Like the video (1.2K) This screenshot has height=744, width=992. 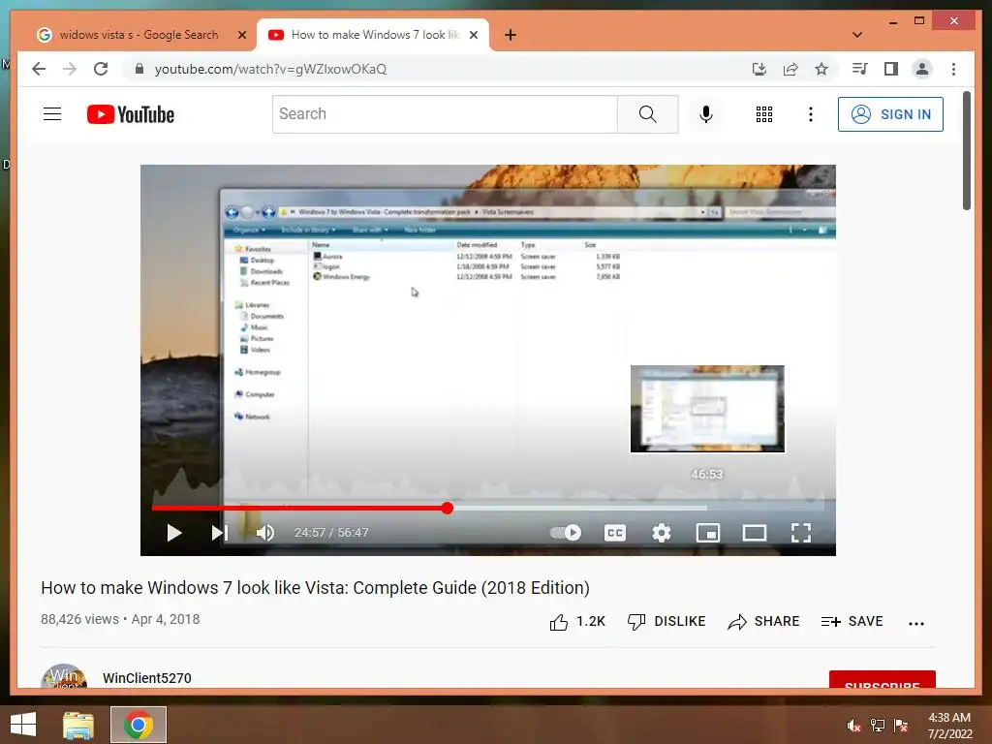pyautogui.click(x=577, y=622)
